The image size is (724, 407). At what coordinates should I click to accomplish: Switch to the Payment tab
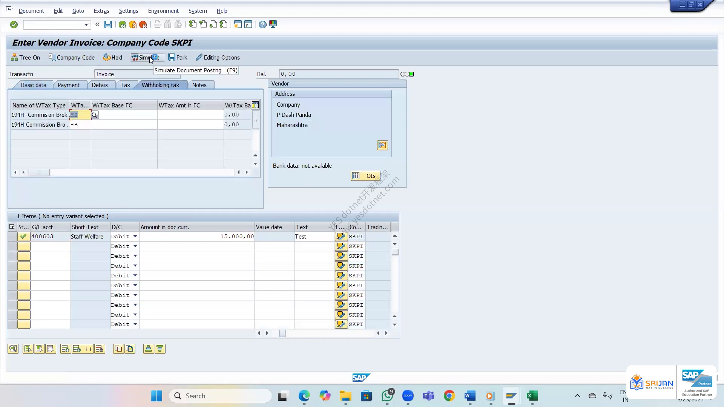pos(69,85)
